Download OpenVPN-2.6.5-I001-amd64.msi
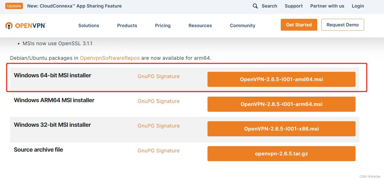This screenshot has height=180, width=384. tap(281, 79)
